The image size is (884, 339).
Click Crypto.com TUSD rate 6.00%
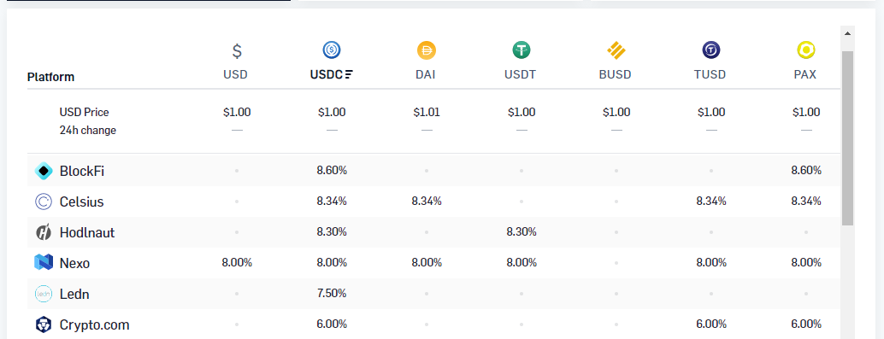pyautogui.click(x=711, y=324)
